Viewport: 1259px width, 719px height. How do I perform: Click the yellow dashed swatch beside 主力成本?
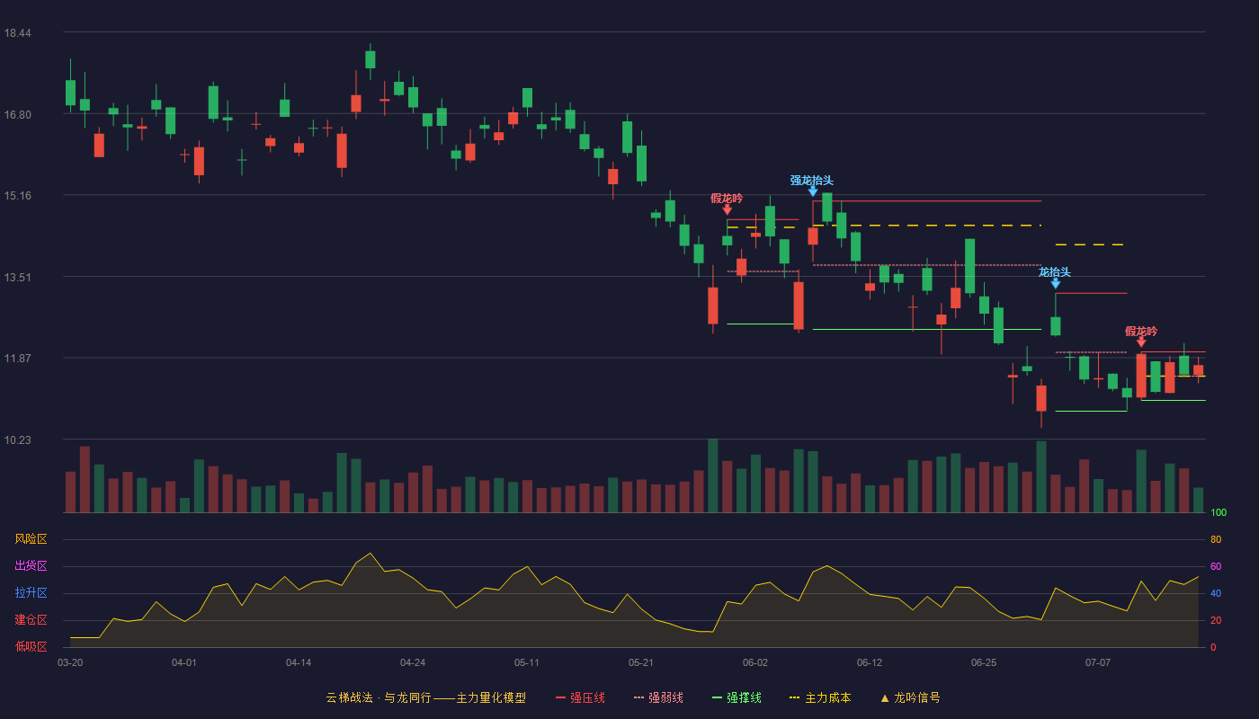794,697
